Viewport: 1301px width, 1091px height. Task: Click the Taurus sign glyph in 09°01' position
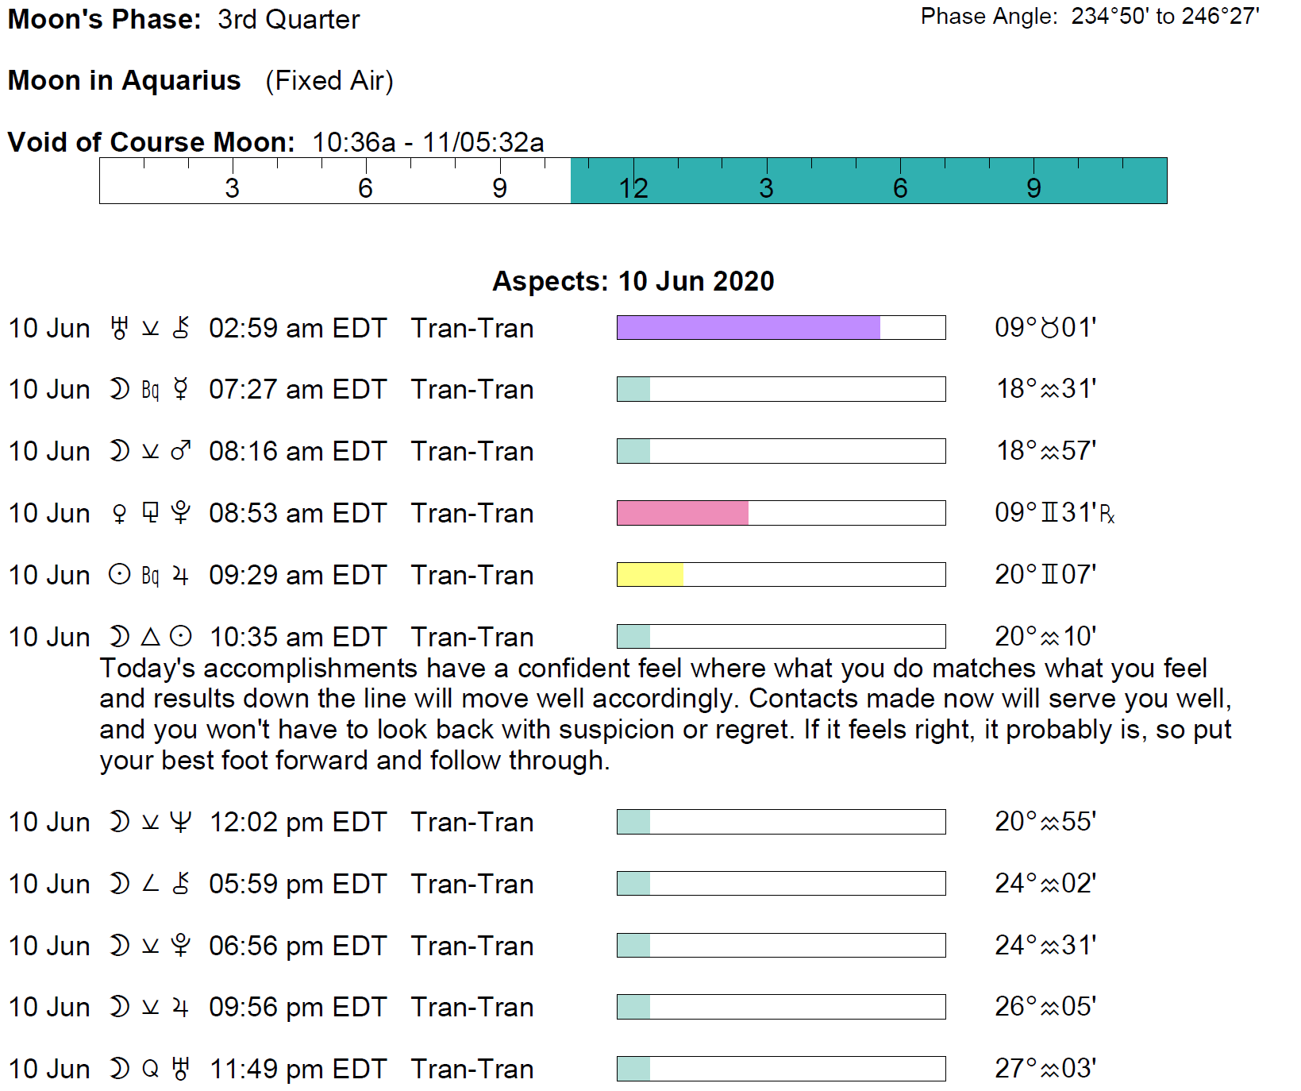click(1050, 328)
